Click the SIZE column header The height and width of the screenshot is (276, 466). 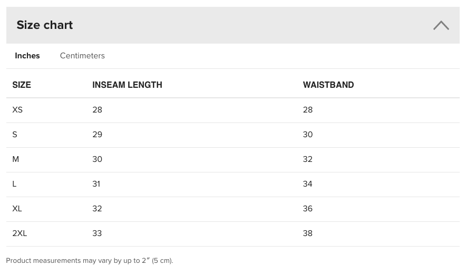coord(22,85)
